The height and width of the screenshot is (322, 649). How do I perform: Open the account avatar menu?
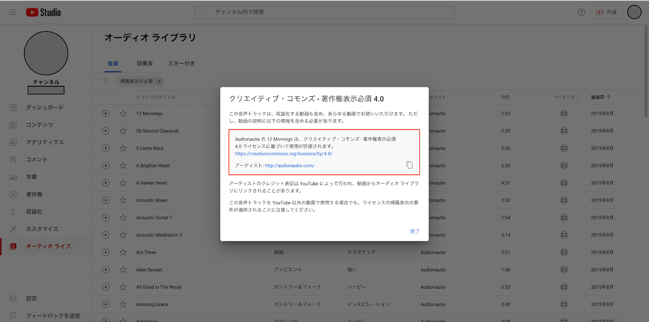click(634, 12)
